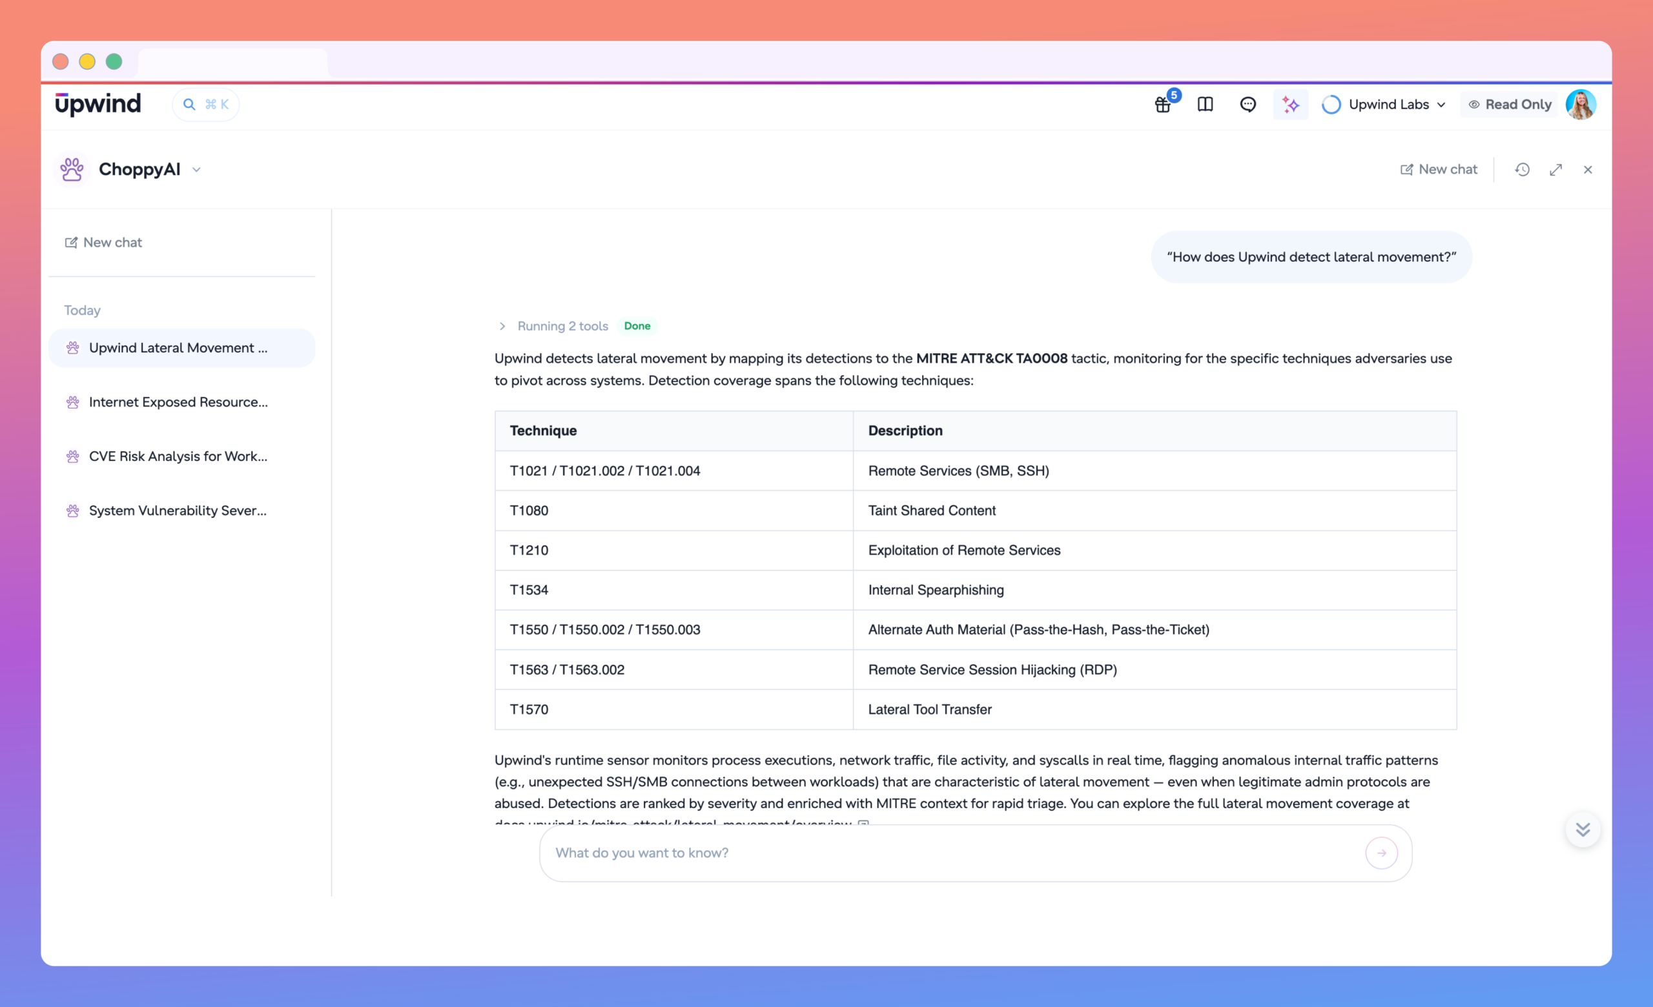Select the T1080 technique cell
The height and width of the screenshot is (1007, 1653).
coord(673,511)
